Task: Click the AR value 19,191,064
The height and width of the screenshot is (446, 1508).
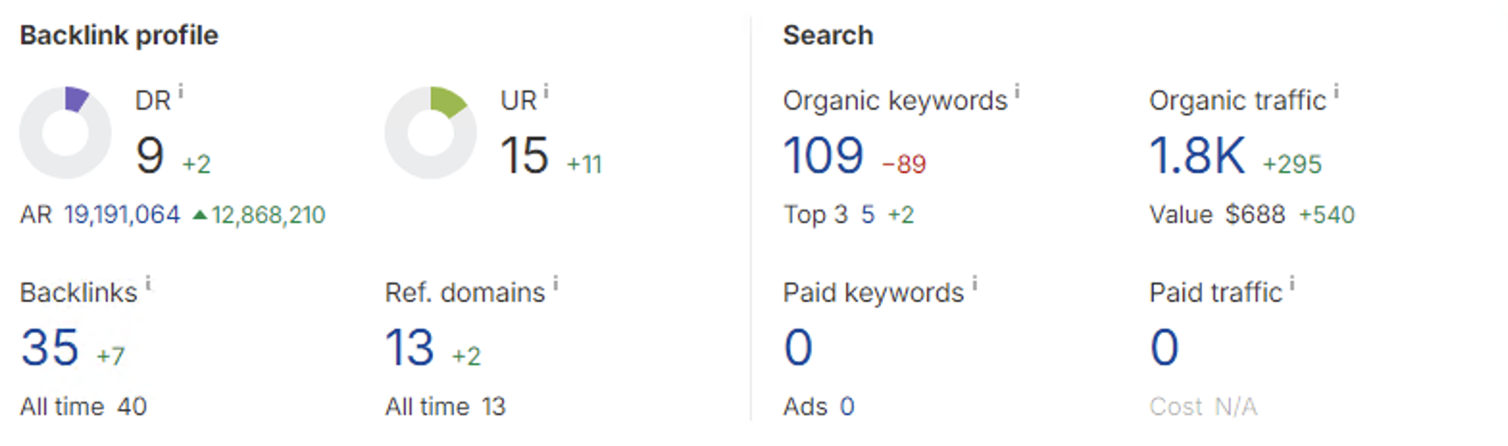Action: click(122, 215)
